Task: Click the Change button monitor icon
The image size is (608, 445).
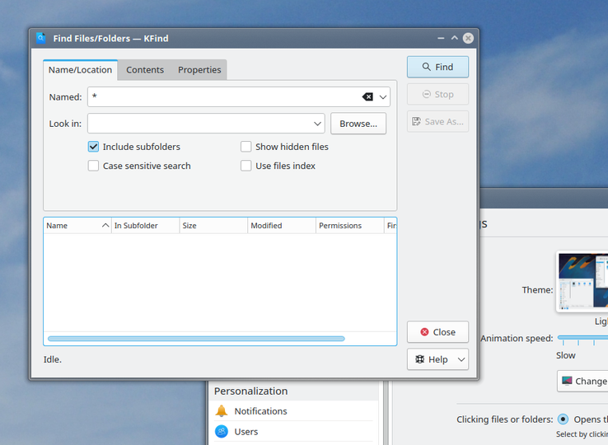Action: coord(567,381)
